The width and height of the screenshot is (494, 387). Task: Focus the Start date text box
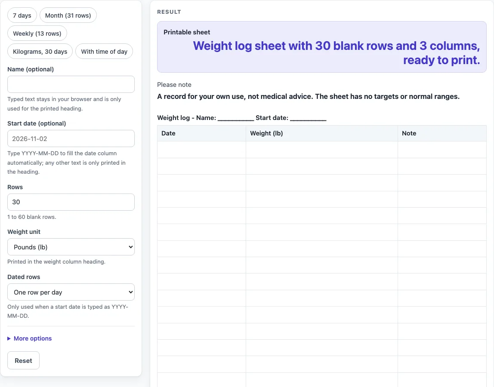[71, 138]
